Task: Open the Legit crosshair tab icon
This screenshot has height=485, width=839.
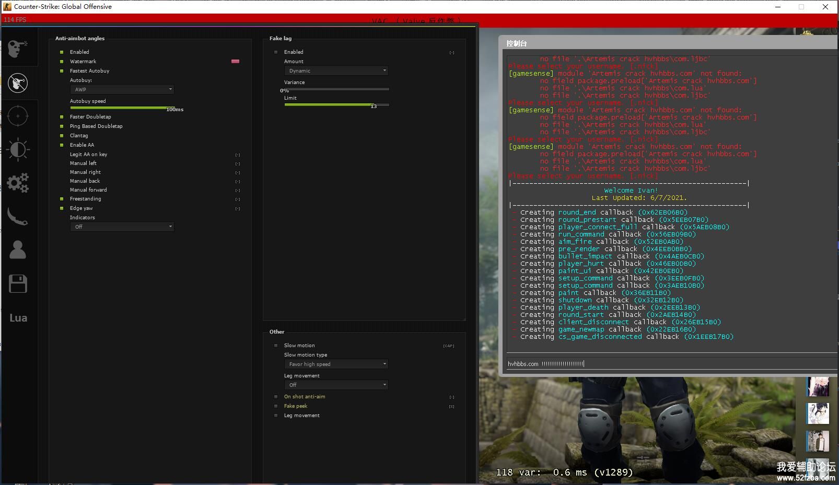Action: point(18,116)
